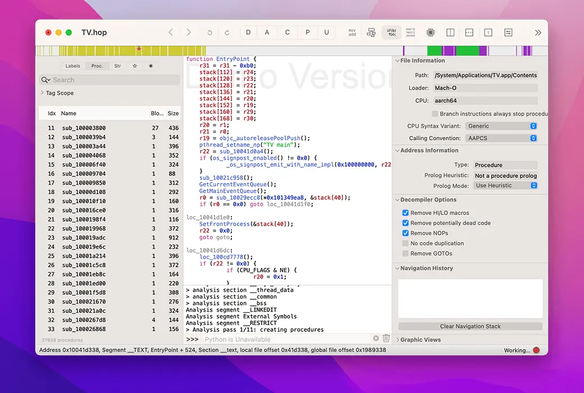Click objc_autoreleasePoolPush call in code
This screenshot has width=584, height=393.
click(260, 138)
